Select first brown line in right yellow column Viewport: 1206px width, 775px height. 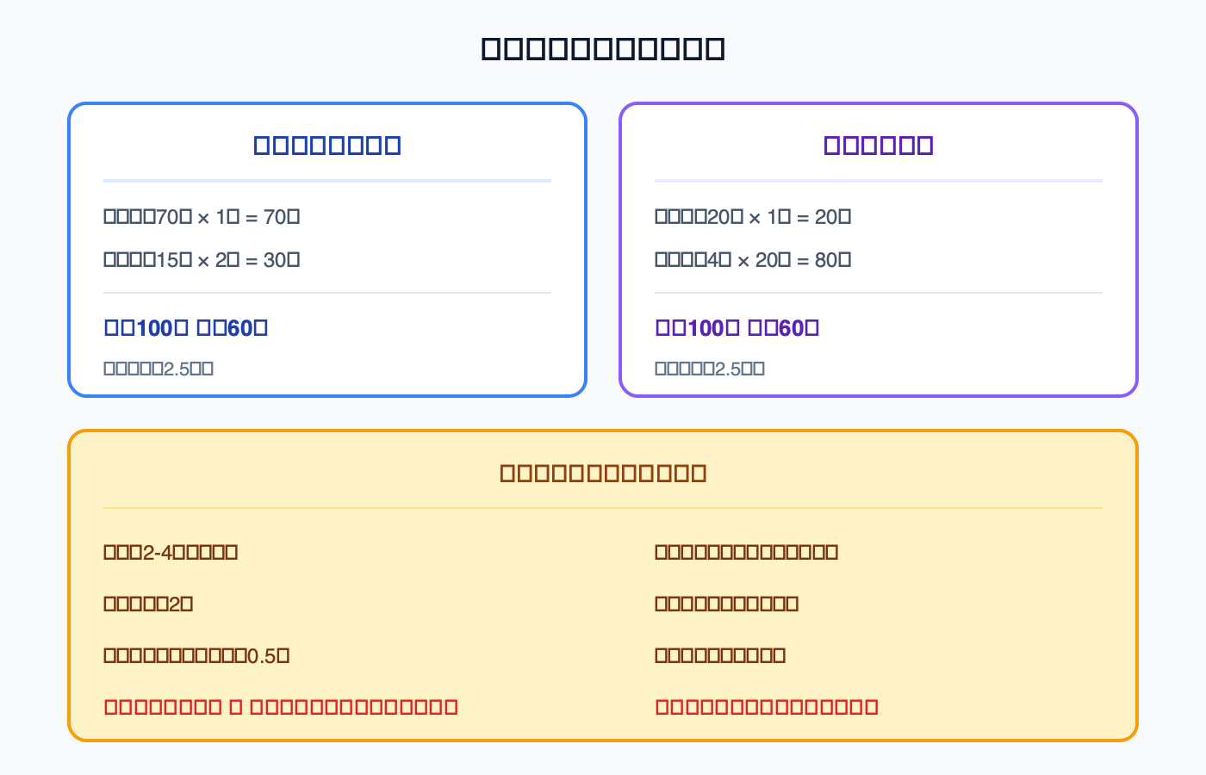[746, 552]
